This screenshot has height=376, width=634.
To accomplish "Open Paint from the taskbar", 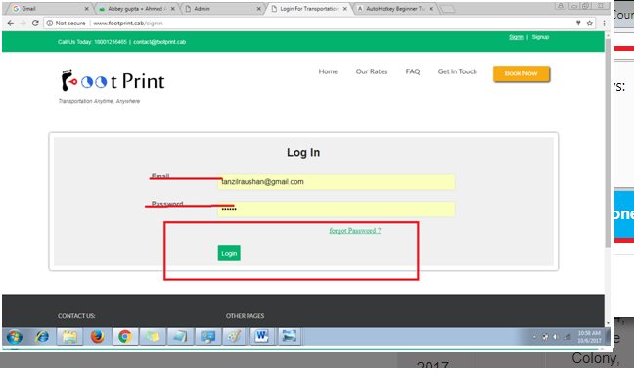I will [234, 337].
